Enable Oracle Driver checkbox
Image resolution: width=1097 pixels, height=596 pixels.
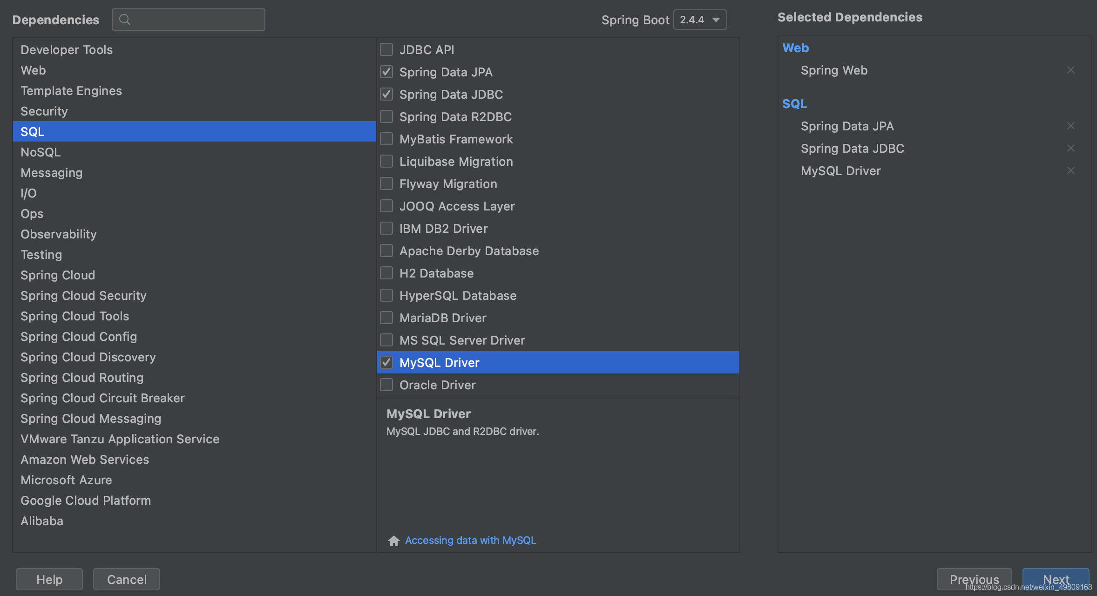tap(386, 385)
